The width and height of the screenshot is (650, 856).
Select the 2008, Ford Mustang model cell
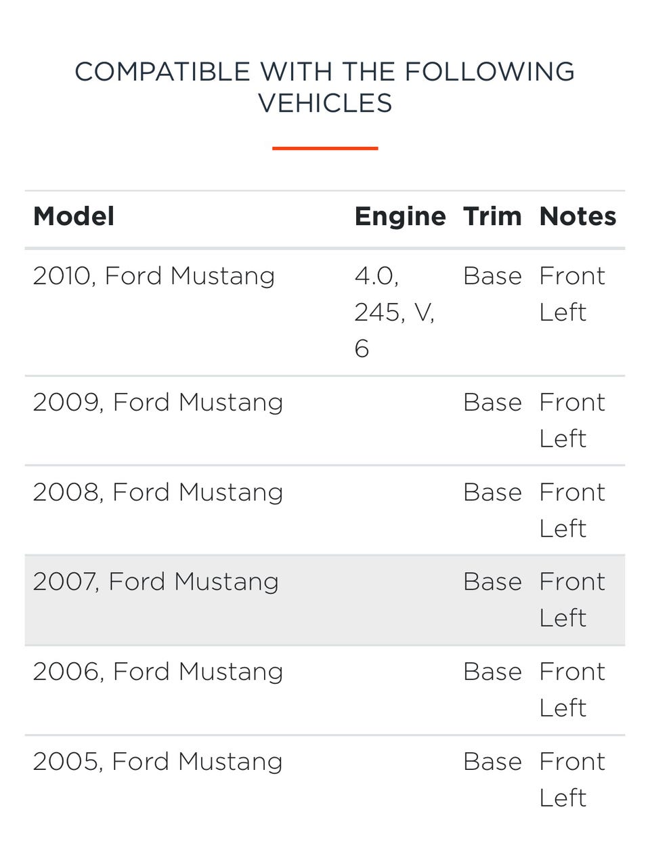pos(158,493)
